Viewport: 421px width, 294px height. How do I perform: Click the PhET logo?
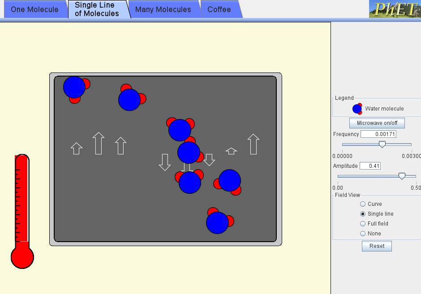coord(395,9)
